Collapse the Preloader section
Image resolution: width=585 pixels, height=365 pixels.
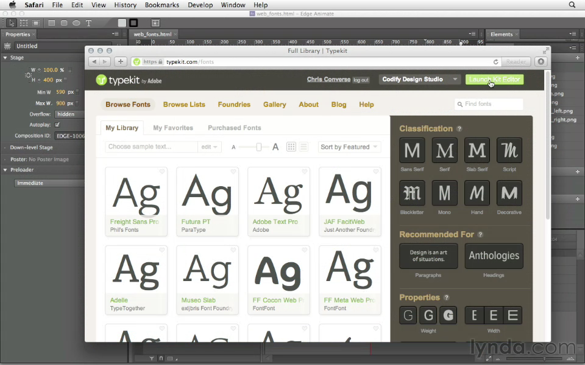click(x=5, y=170)
